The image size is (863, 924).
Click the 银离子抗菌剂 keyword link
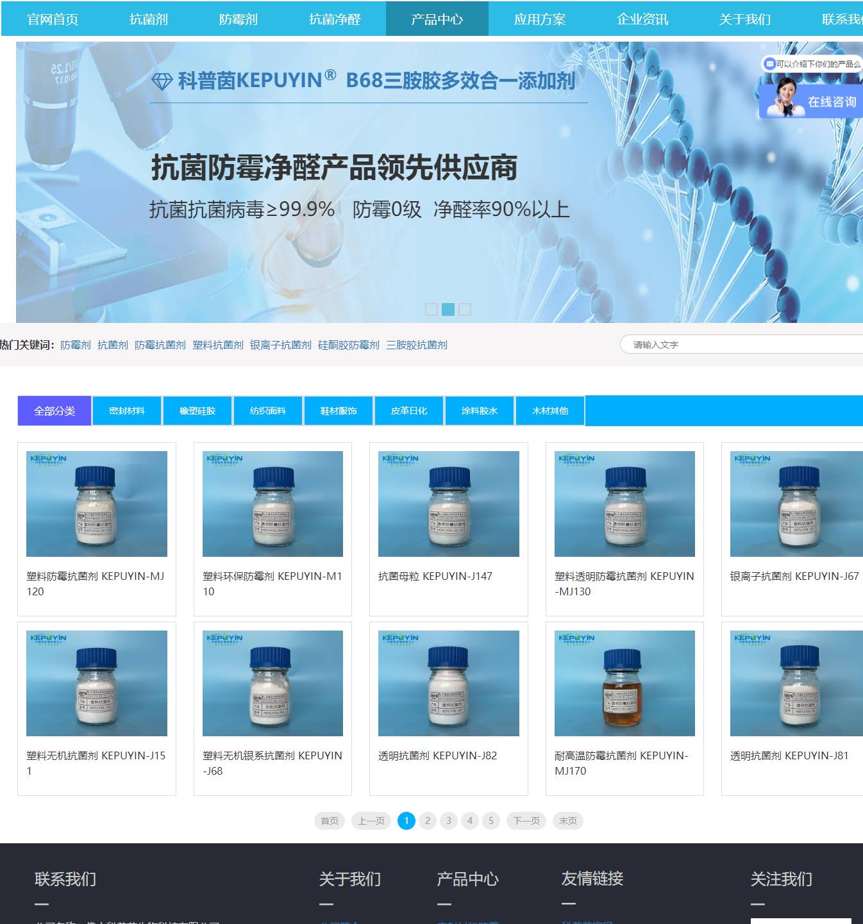(x=281, y=345)
